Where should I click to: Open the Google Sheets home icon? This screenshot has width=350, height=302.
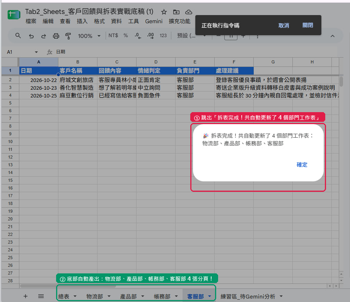pos(14,15)
